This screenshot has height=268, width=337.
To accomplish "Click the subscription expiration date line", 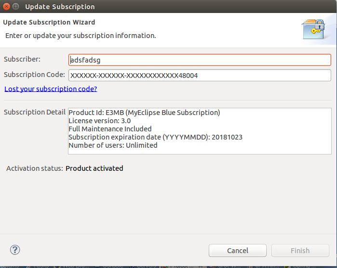I will pos(155,137).
